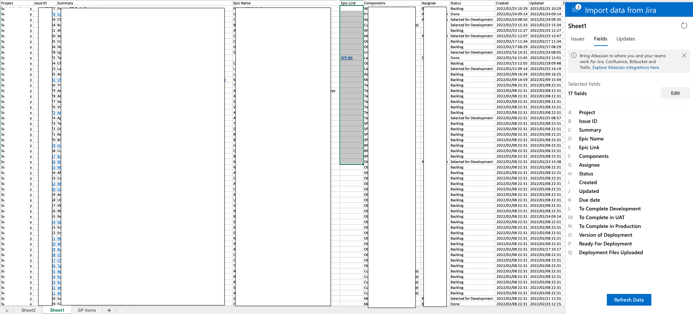Select Updated cell 2022/02/23 12:15
This screenshot has height=314, width=693.
pyautogui.click(x=545, y=304)
